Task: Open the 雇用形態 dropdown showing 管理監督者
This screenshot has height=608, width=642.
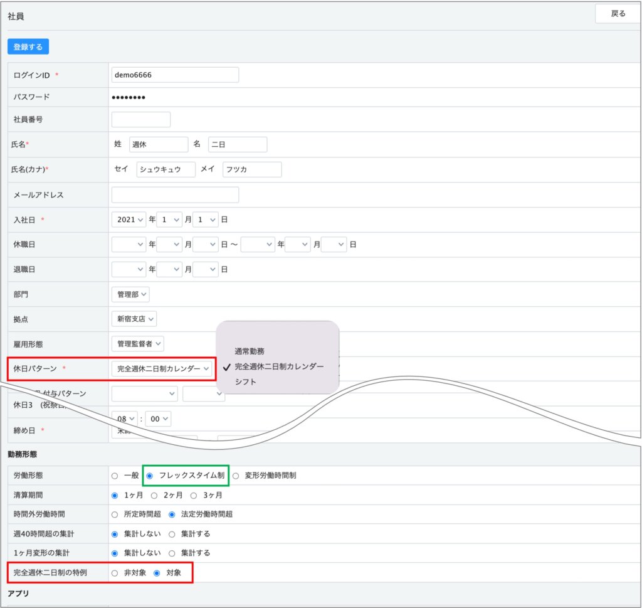Action: point(137,344)
